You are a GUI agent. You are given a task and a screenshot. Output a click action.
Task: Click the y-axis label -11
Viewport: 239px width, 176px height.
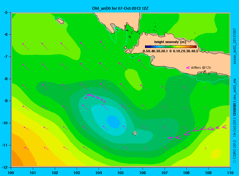[4, 145]
